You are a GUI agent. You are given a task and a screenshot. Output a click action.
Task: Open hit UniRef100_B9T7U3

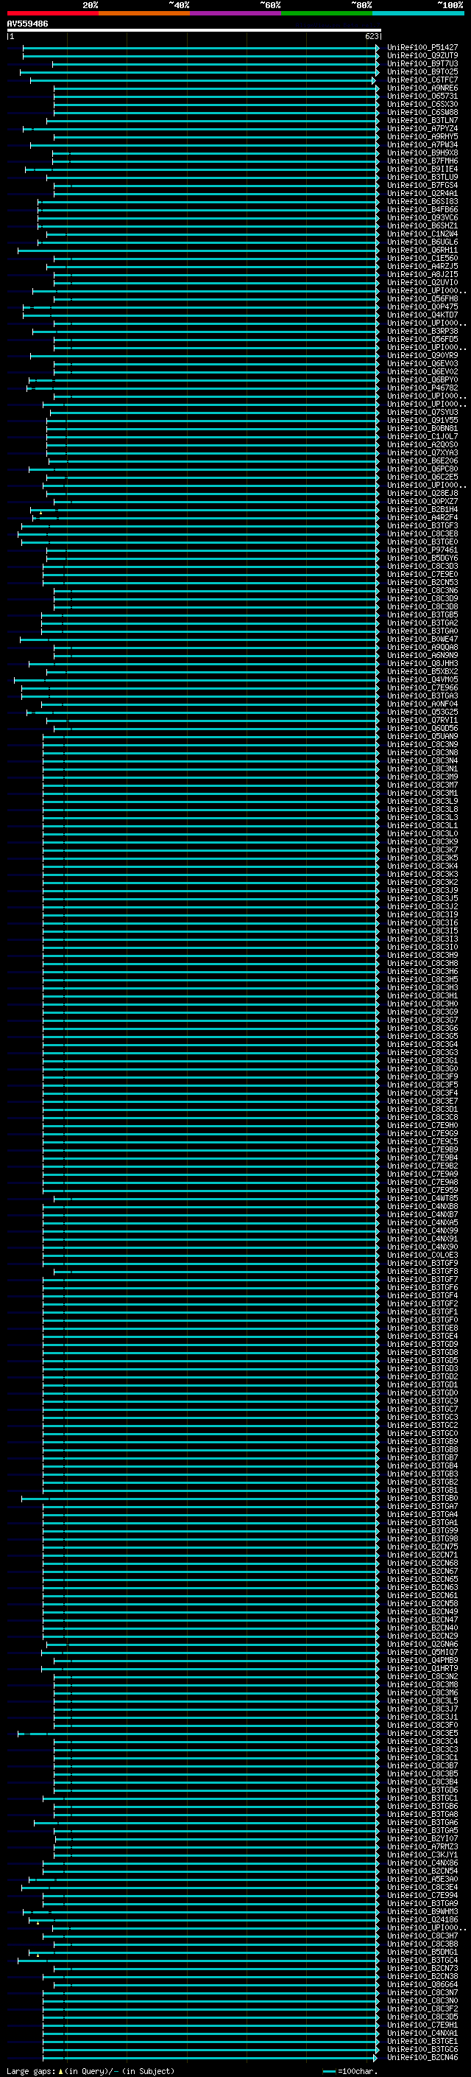click(422, 63)
